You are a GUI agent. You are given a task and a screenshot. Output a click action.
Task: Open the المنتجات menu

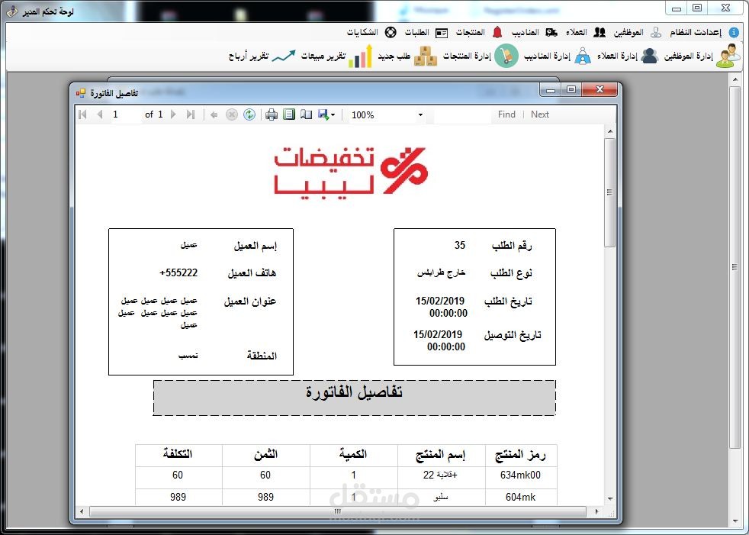point(479,33)
